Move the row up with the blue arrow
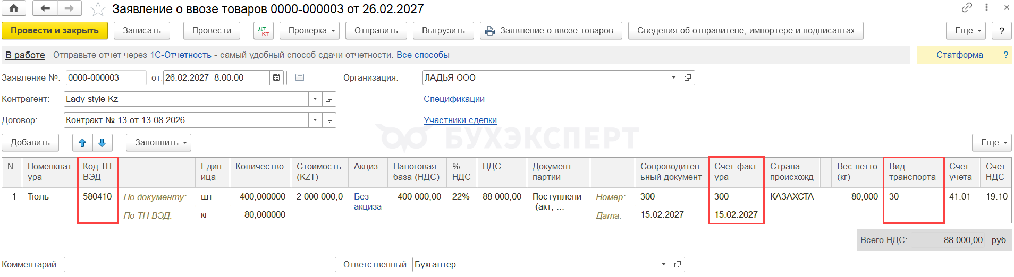 coord(82,142)
